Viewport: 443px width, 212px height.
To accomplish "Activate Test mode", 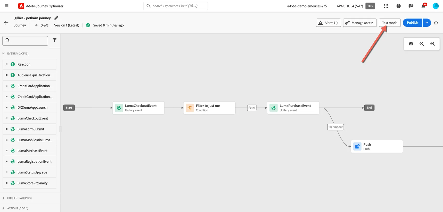I will [x=390, y=23].
